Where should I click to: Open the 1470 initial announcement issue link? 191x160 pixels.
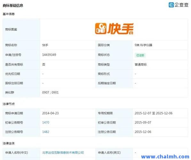click(46, 123)
